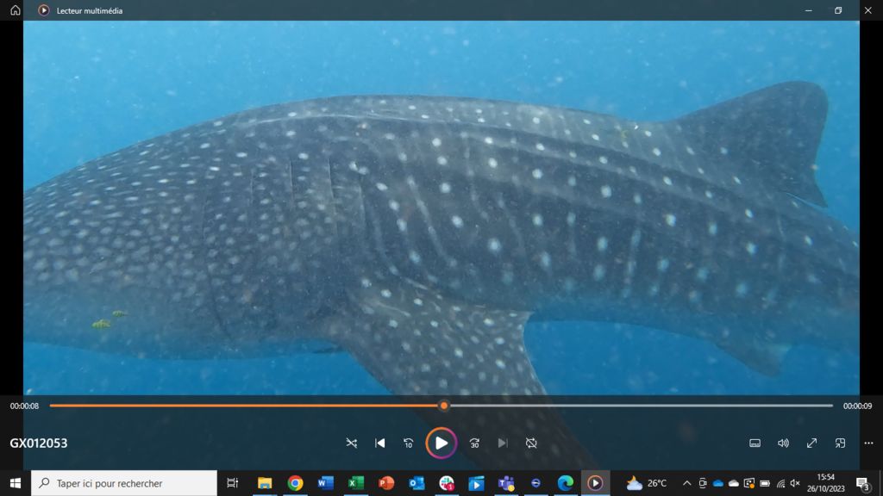
Task: Open the weather widget showing 26°C
Action: (647, 483)
